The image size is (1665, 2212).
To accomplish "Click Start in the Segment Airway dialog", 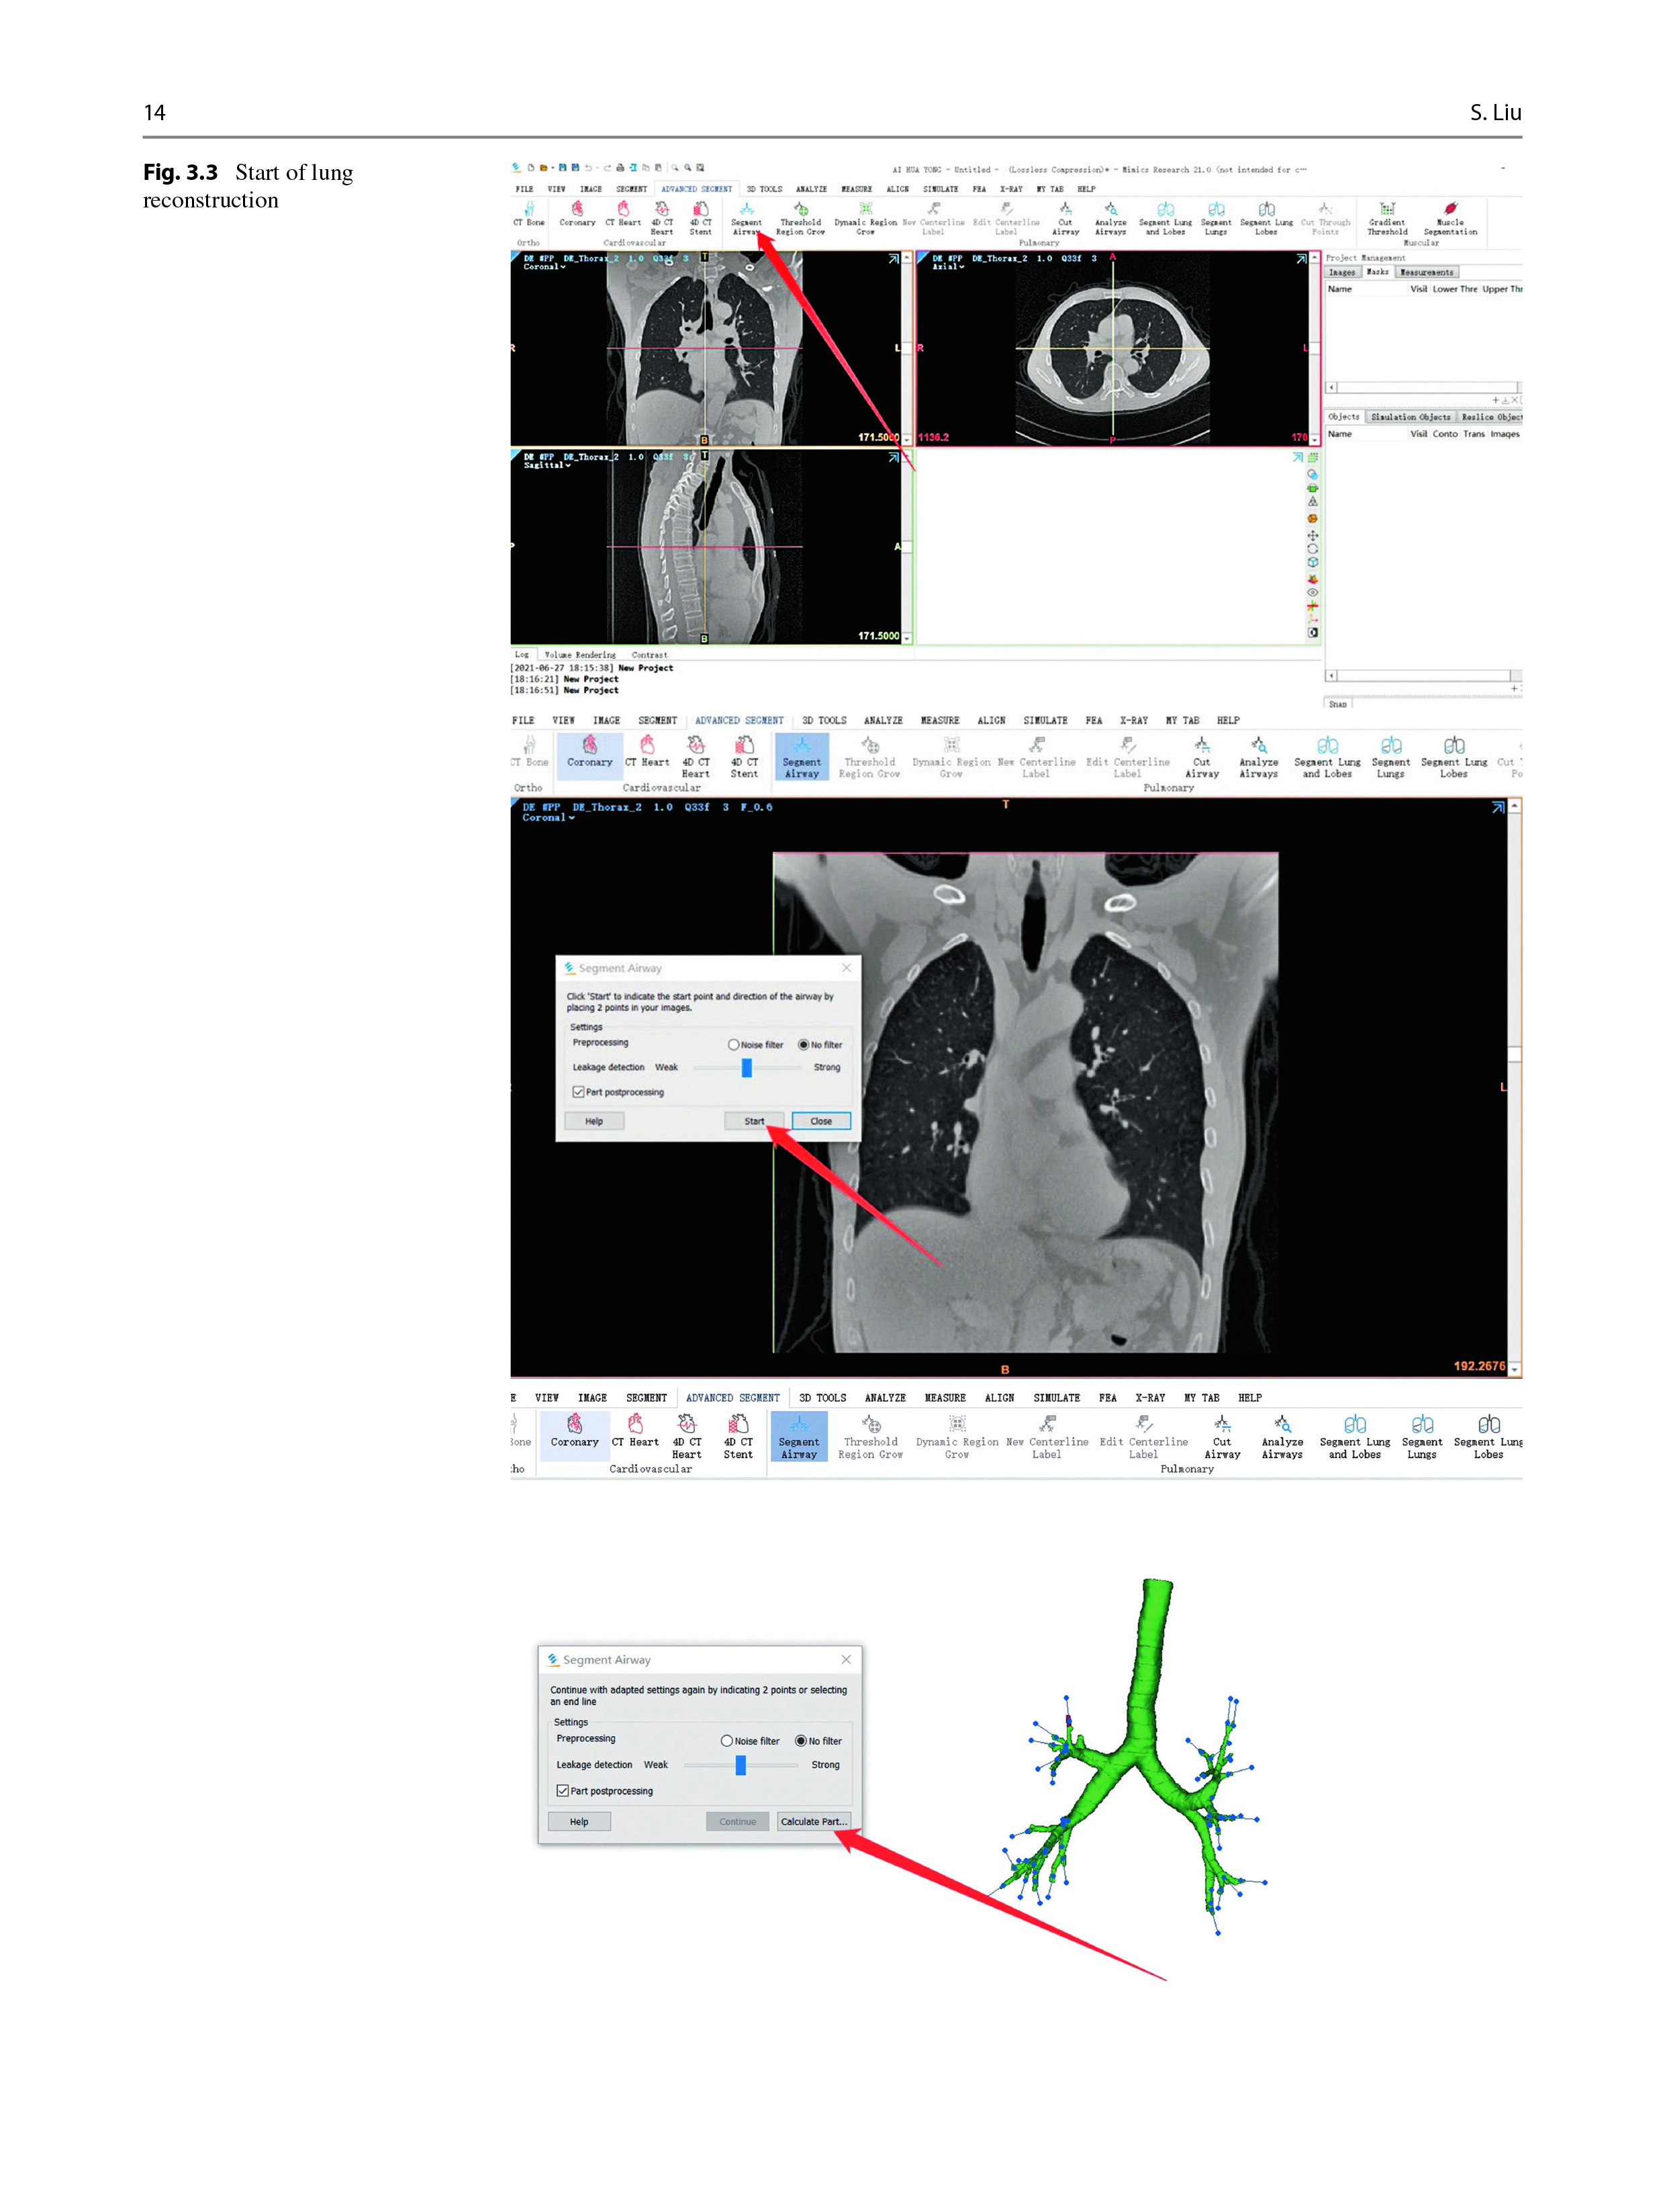I will (x=755, y=1121).
